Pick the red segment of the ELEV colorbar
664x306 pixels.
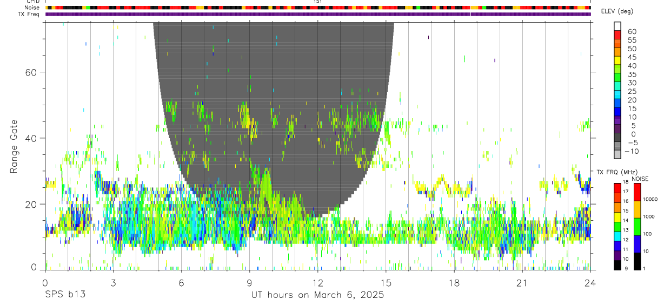(617, 33)
